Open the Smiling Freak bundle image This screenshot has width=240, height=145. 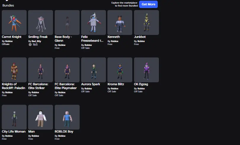(x=41, y=22)
